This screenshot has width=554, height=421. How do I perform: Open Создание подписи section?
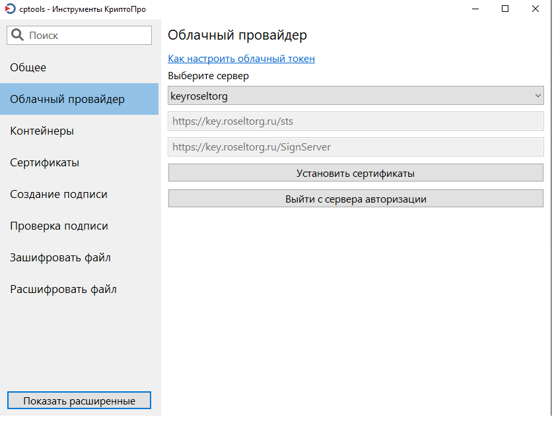coord(79,194)
